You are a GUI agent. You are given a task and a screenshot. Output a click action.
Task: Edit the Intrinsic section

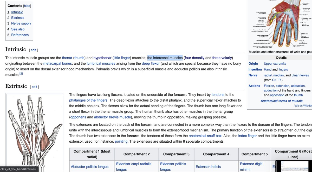point(34,50)
